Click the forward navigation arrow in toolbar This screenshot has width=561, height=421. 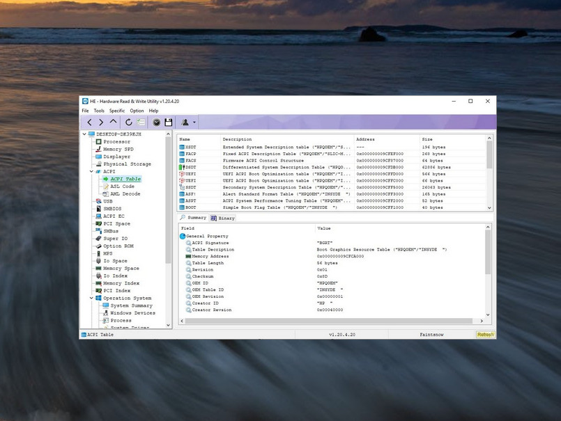pos(101,122)
